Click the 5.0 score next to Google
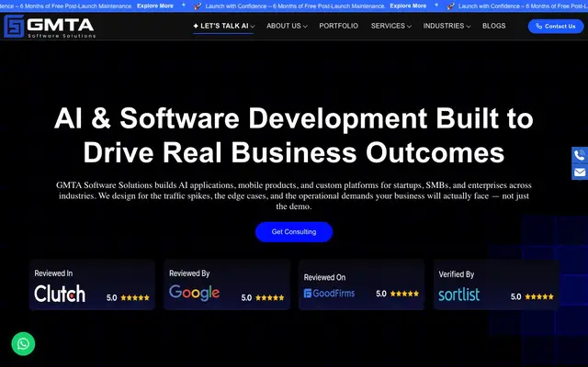 pyautogui.click(x=246, y=297)
